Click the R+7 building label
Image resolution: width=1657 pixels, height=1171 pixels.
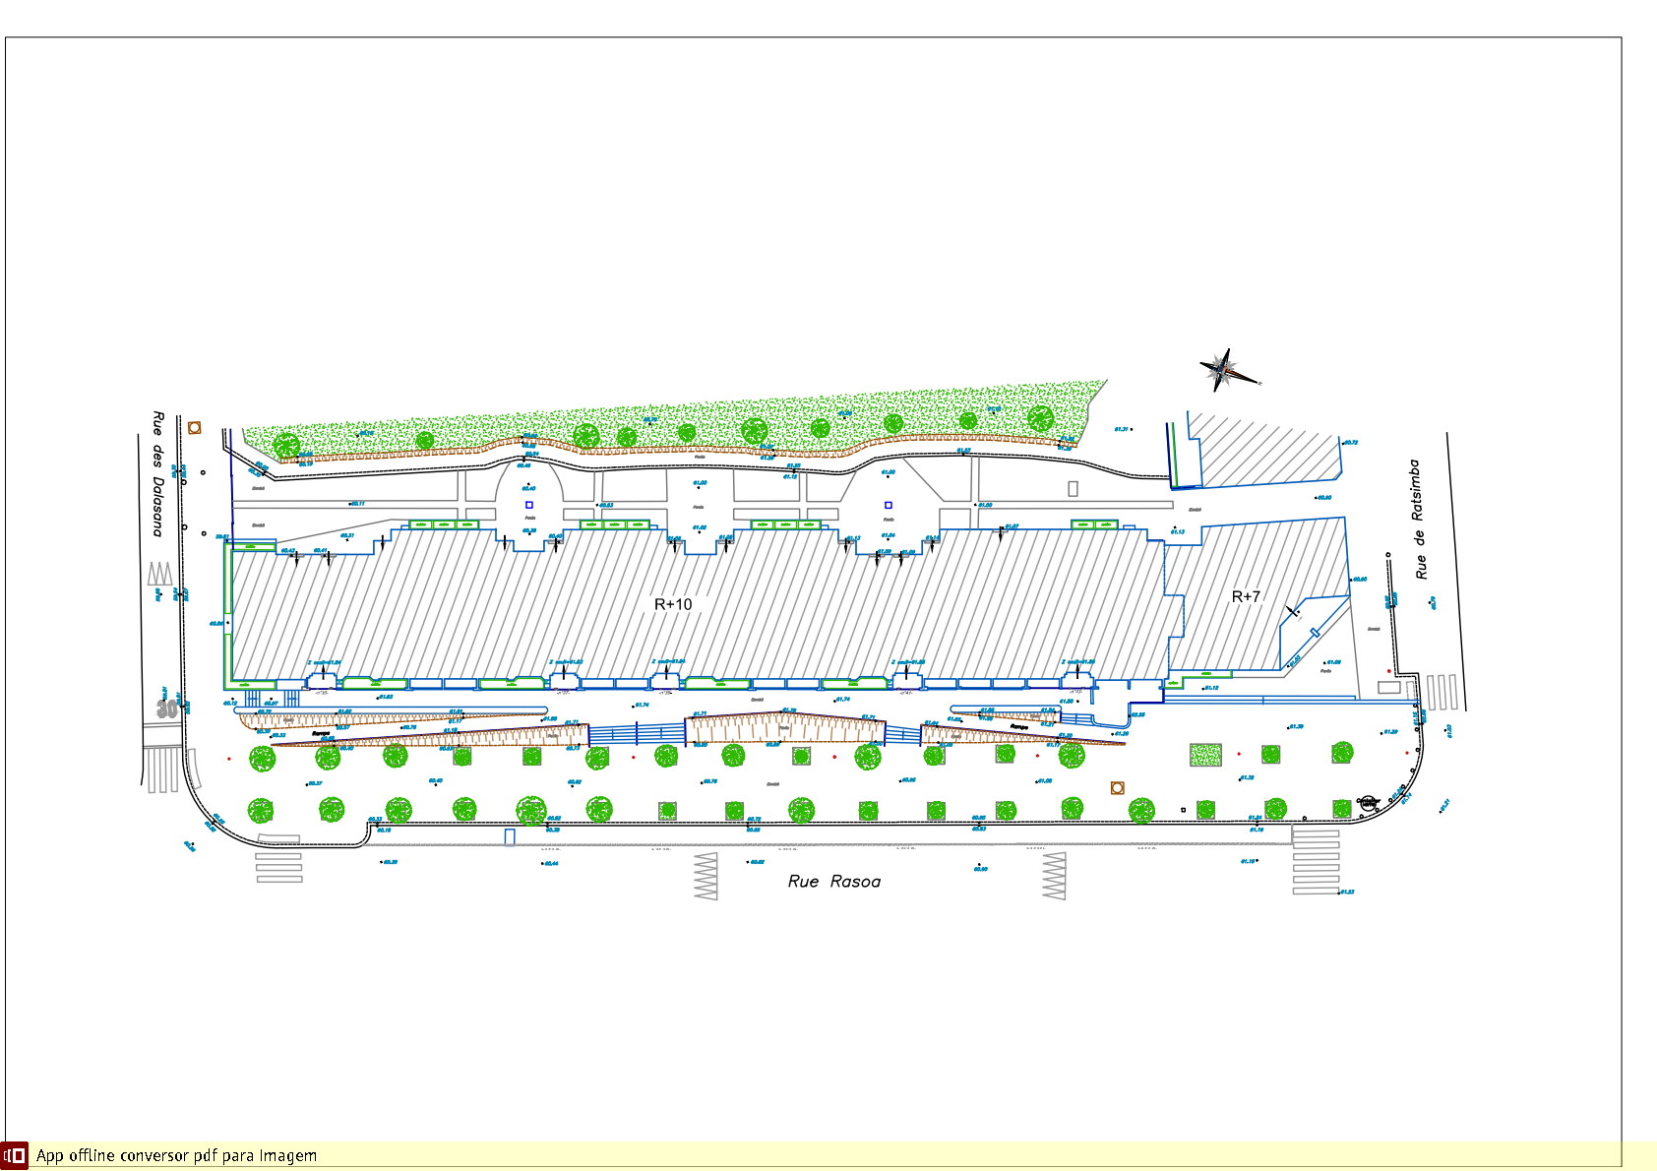1246,596
